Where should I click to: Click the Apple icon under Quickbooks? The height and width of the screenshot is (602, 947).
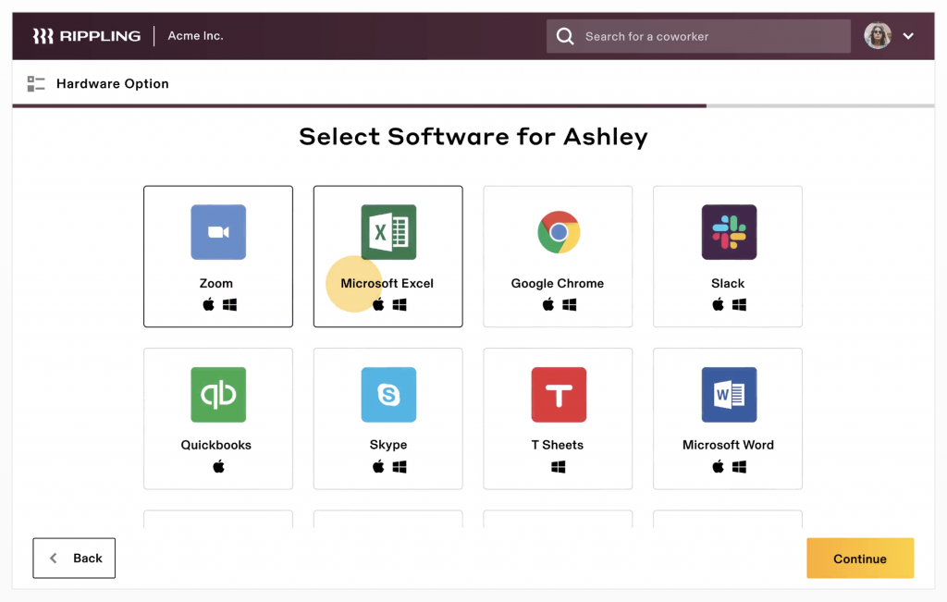(218, 466)
